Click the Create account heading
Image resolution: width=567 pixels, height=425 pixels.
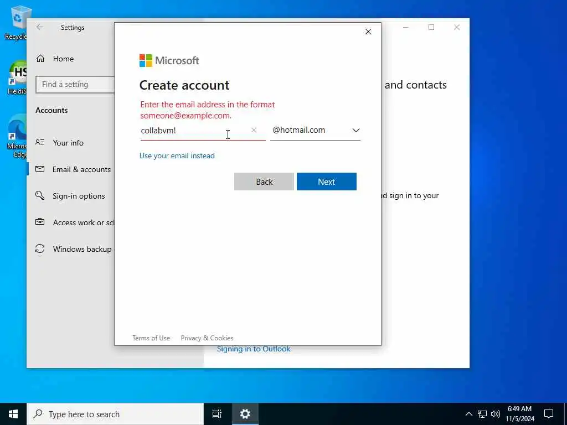[184, 85]
